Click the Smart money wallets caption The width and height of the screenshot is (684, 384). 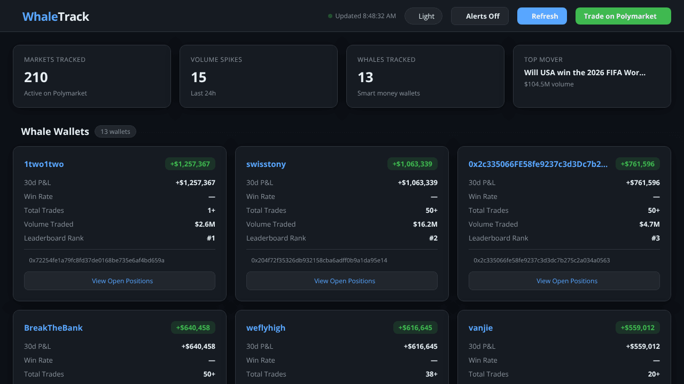[388, 93]
